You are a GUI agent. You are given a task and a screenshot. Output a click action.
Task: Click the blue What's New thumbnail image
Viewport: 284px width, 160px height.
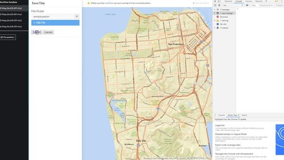[280, 140]
